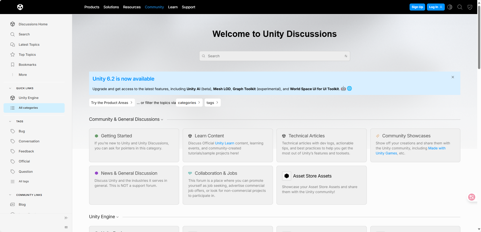Toggle the dark/light theme icon
Image resolution: width=481 pixels, height=232 pixels.
(x=450, y=7)
